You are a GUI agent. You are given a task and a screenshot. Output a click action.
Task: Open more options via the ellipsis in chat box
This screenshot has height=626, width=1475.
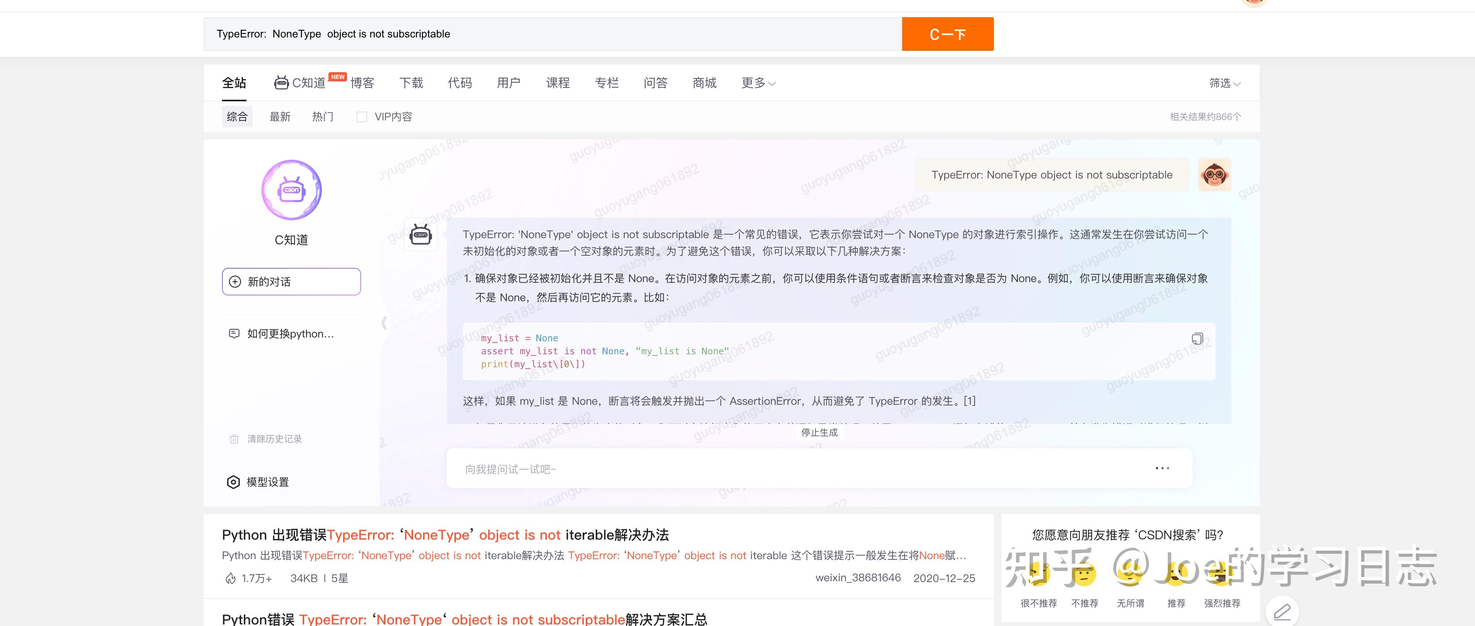tap(1161, 468)
